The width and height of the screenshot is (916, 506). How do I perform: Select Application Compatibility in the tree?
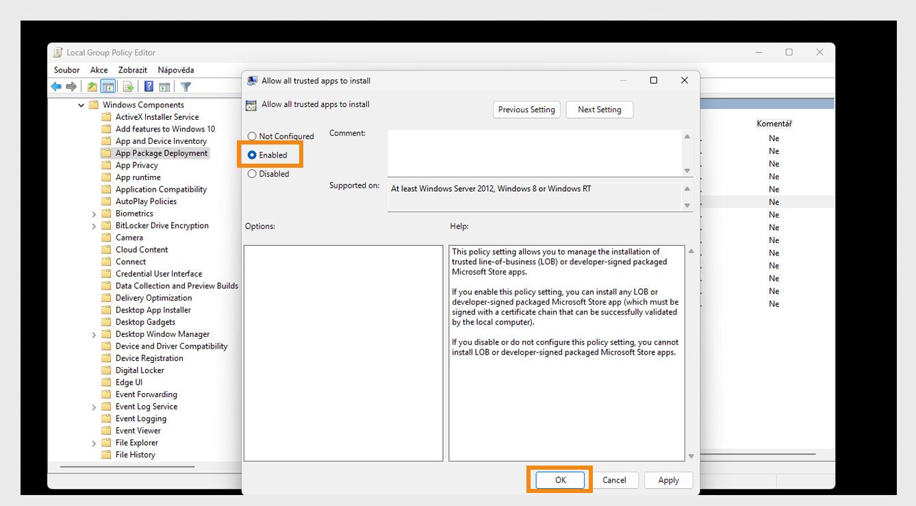(x=161, y=190)
